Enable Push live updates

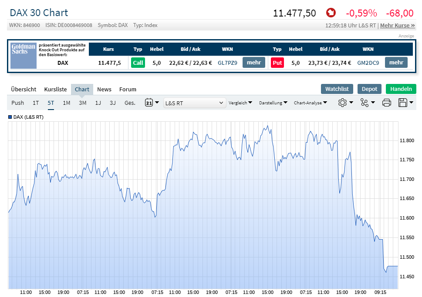(x=18, y=103)
